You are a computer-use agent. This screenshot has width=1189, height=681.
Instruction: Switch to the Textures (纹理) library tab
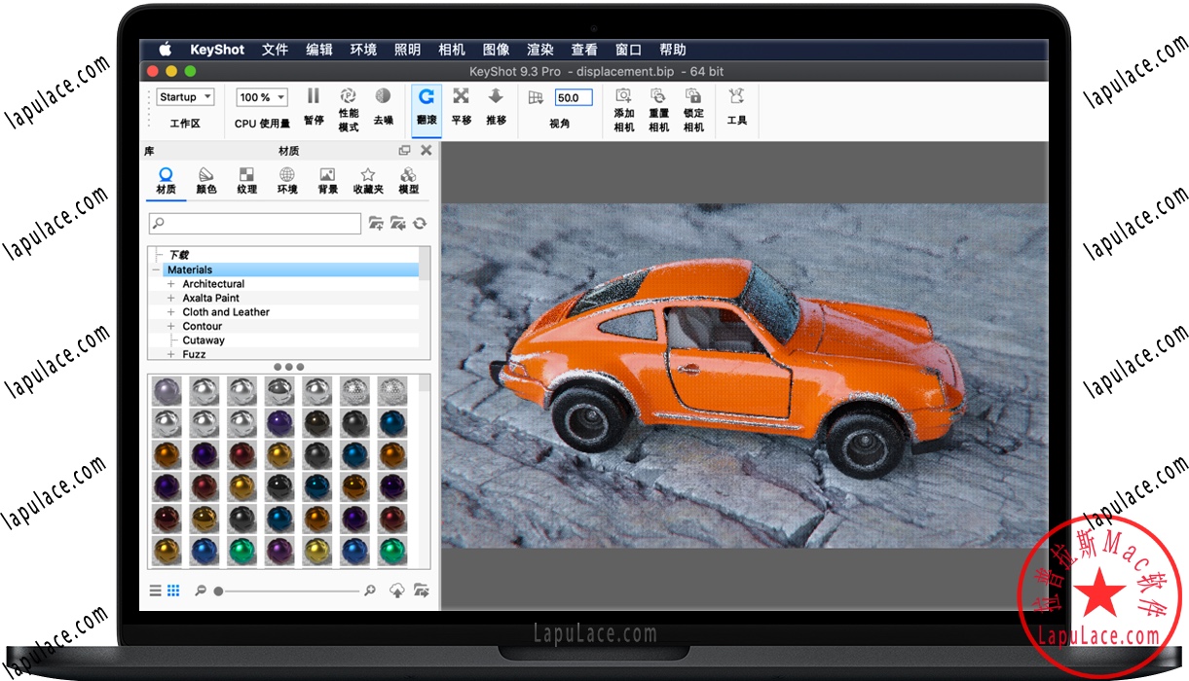[246, 181]
